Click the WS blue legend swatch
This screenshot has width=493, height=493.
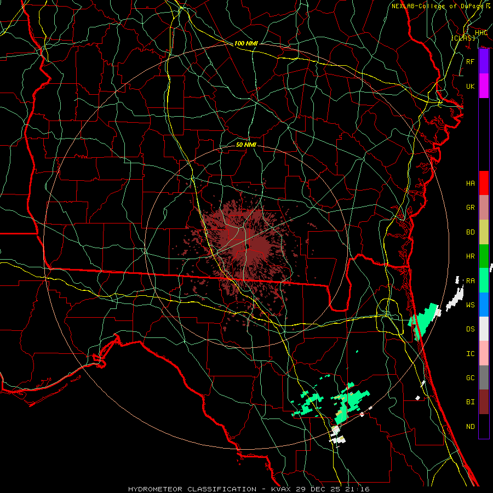tap(484, 305)
